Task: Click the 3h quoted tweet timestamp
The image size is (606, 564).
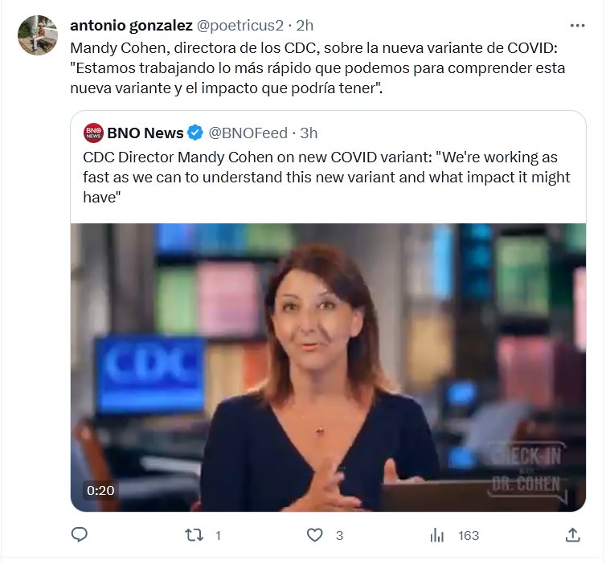Action: pos(309,133)
